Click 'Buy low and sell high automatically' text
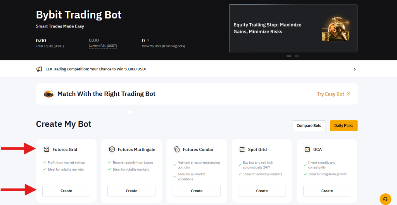The height and width of the screenshot is (205, 397). pyautogui.click(x=258, y=165)
